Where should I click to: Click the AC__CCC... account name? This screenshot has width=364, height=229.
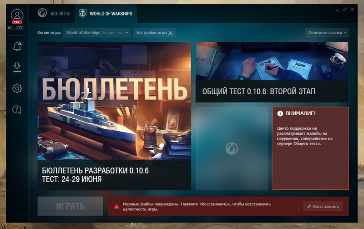17,28
